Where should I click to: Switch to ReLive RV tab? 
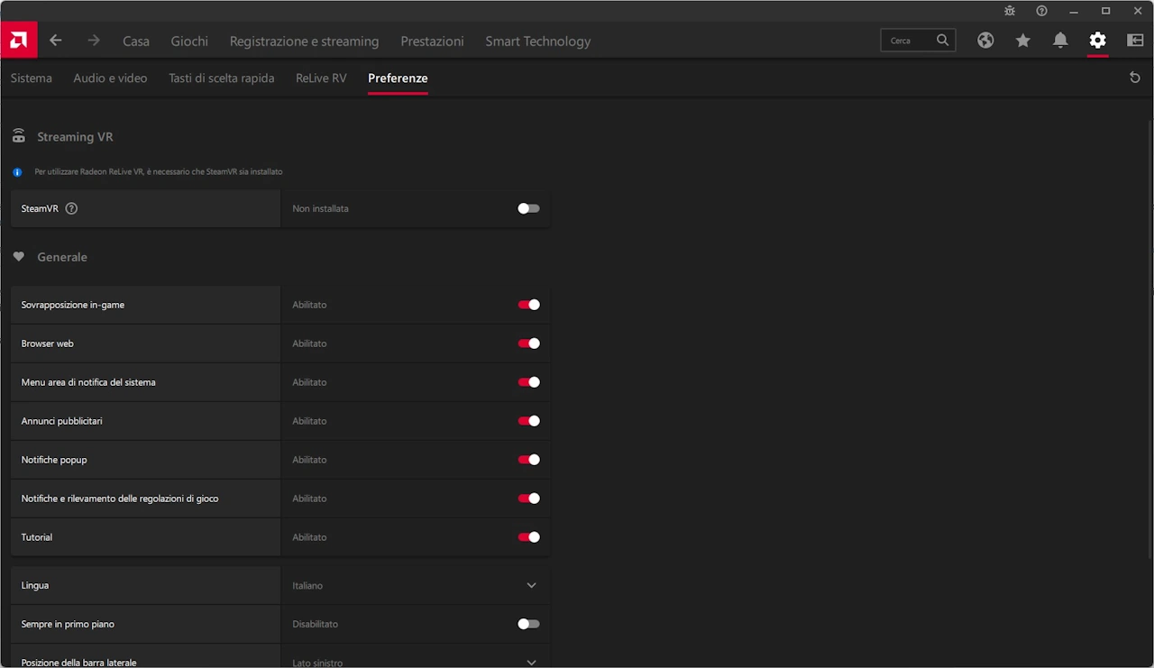321,78
